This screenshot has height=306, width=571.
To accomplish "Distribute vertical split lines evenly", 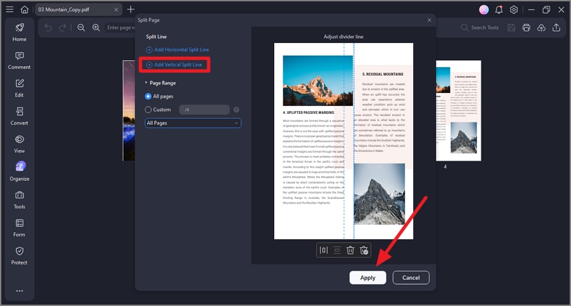I will click(324, 250).
